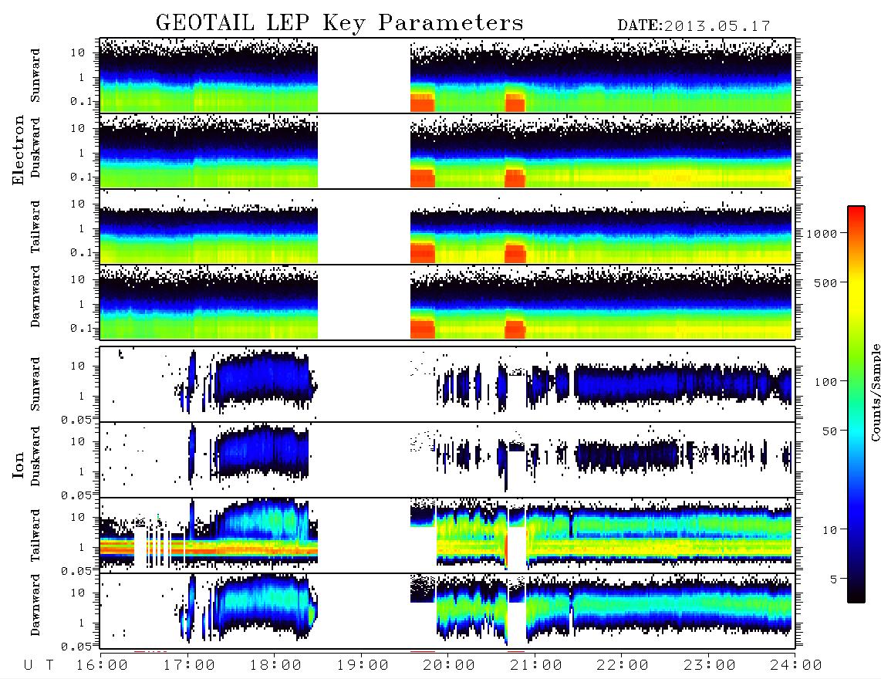881x679 pixels.
Task: Click the '5' color bar tick label
Action: coord(833,579)
